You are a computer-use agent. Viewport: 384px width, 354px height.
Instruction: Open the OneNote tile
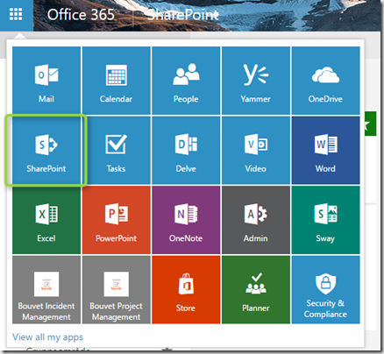click(186, 220)
